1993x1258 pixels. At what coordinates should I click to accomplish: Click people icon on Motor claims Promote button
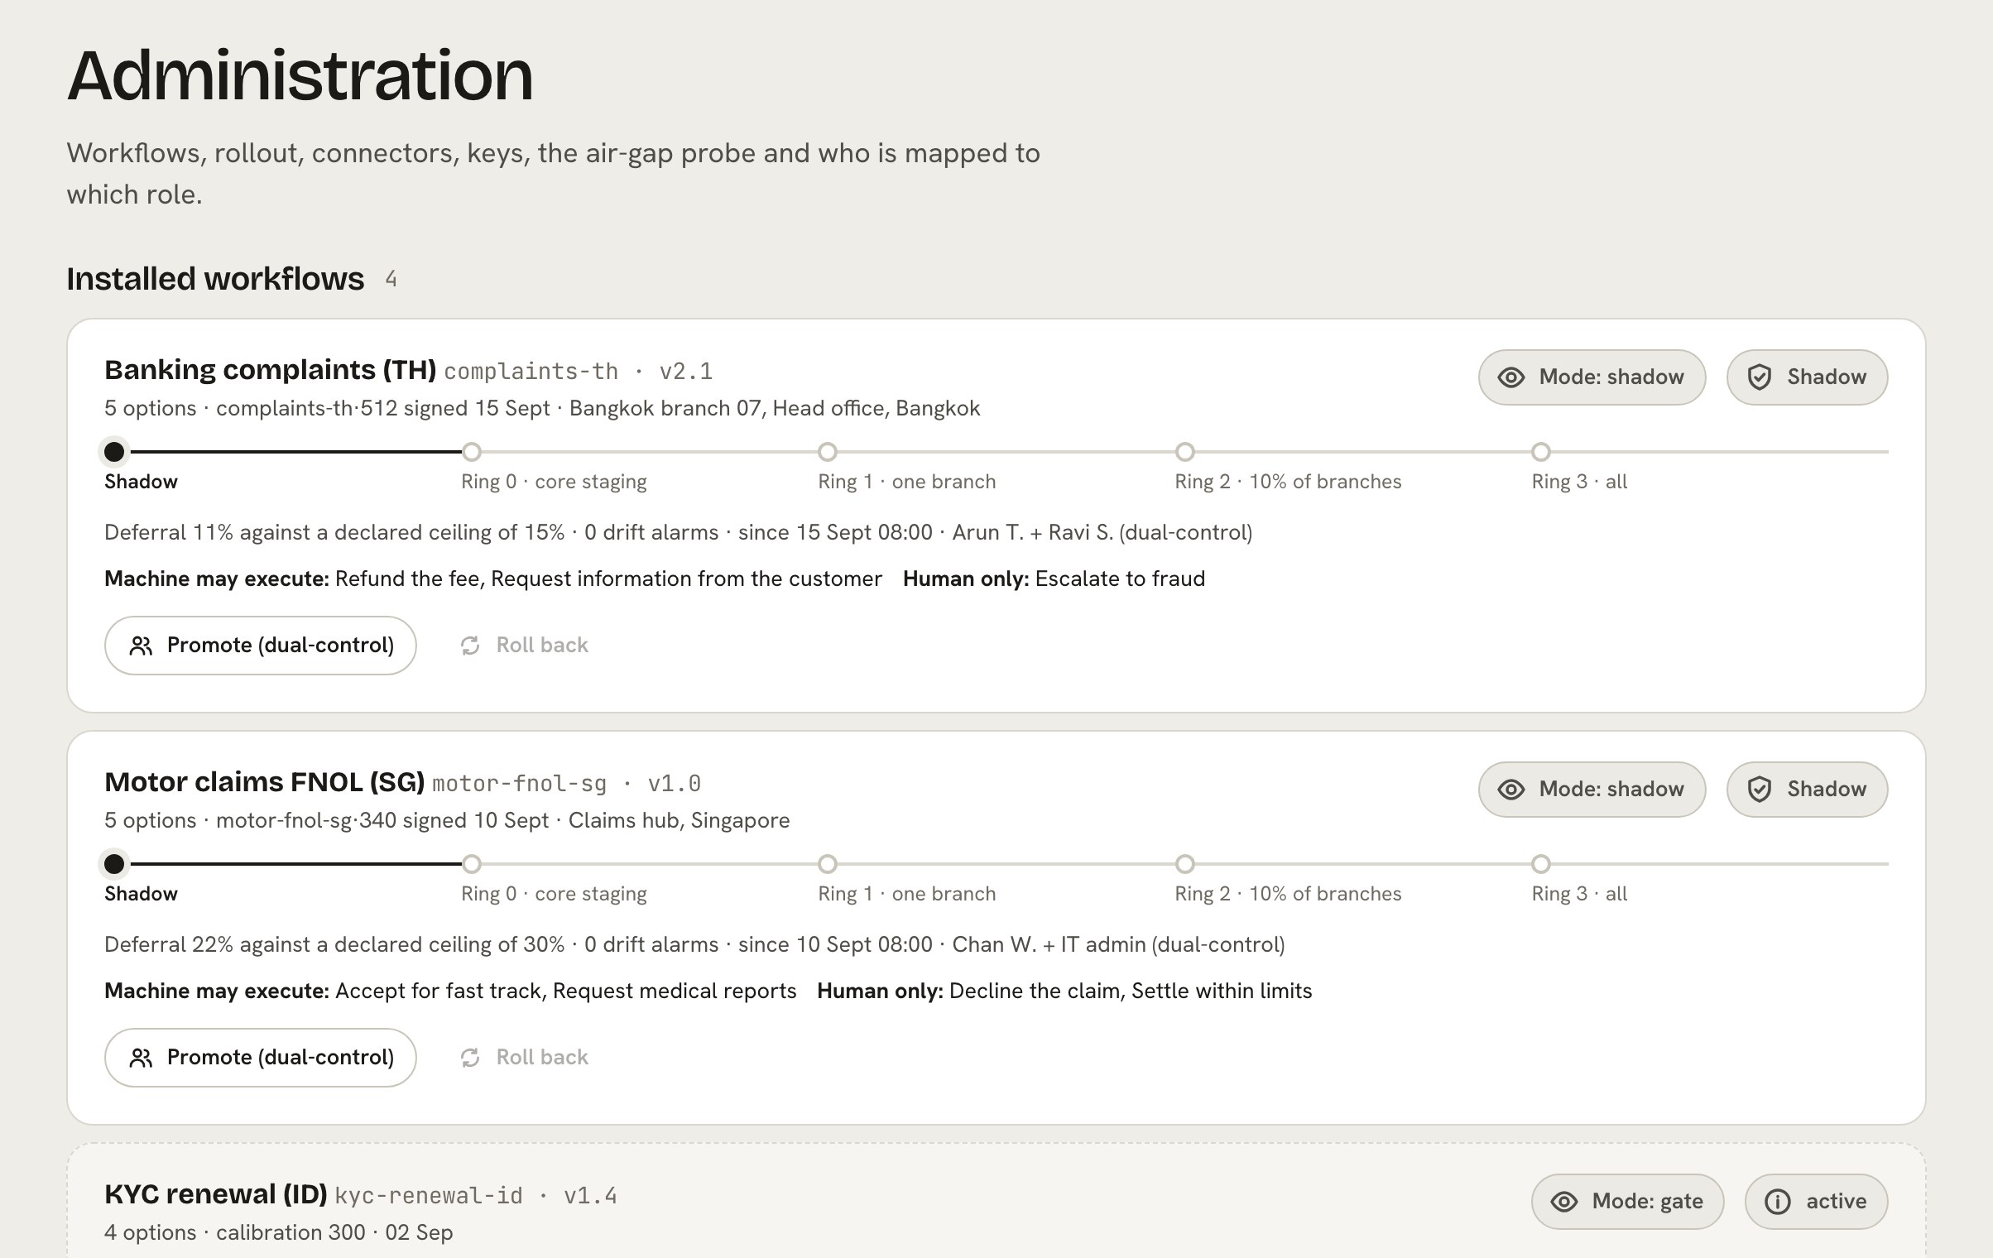(x=142, y=1058)
